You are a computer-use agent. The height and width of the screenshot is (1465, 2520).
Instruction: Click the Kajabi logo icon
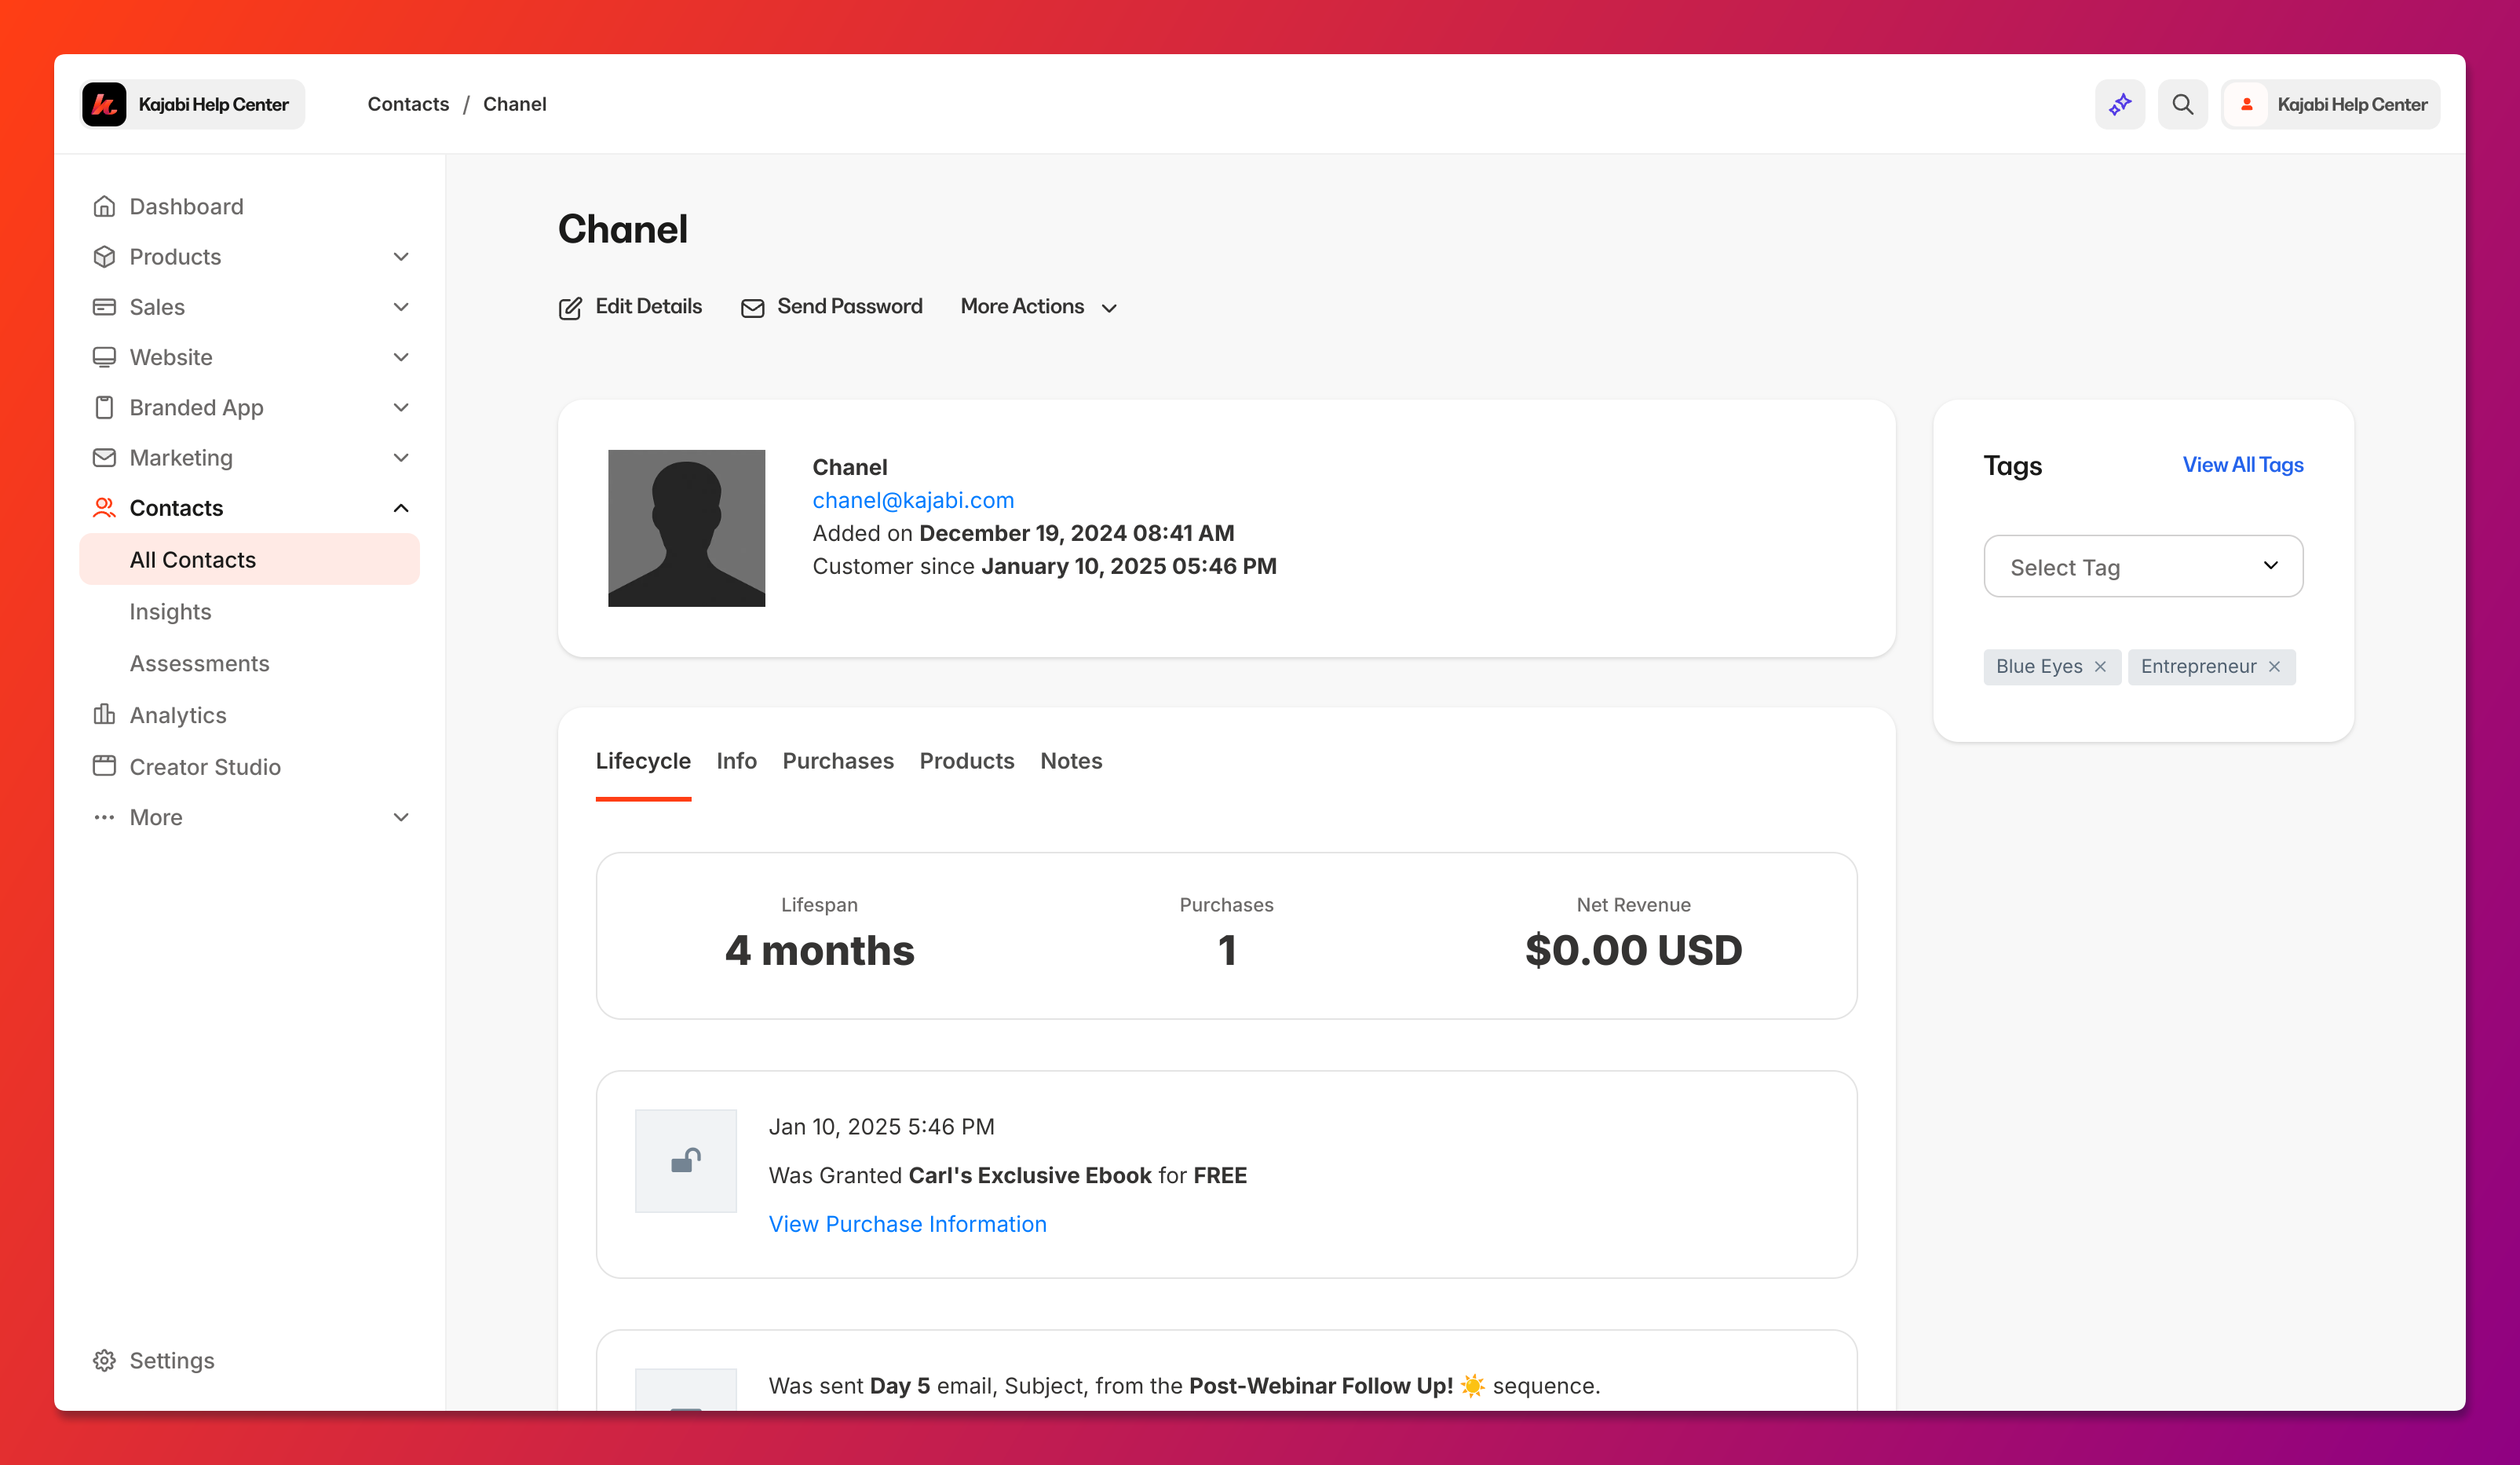point(104,104)
